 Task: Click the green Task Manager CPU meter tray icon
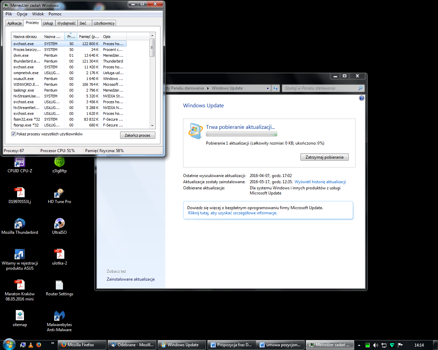368,345
